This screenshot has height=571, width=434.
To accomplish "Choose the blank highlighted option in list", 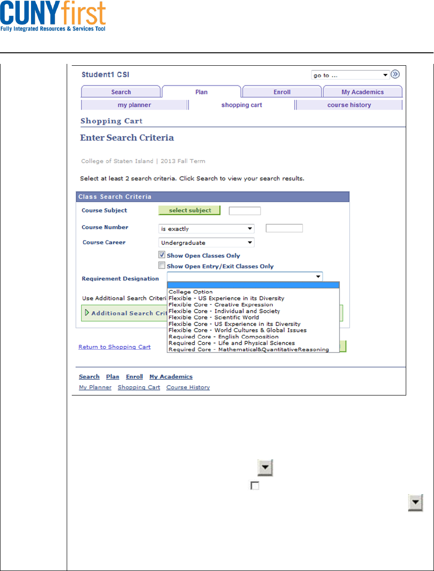I will pos(253,285).
